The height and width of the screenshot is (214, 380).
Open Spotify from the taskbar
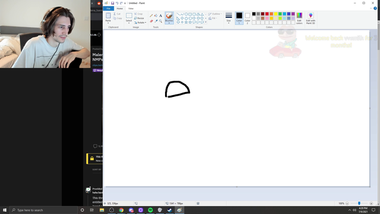(x=150, y=210)
